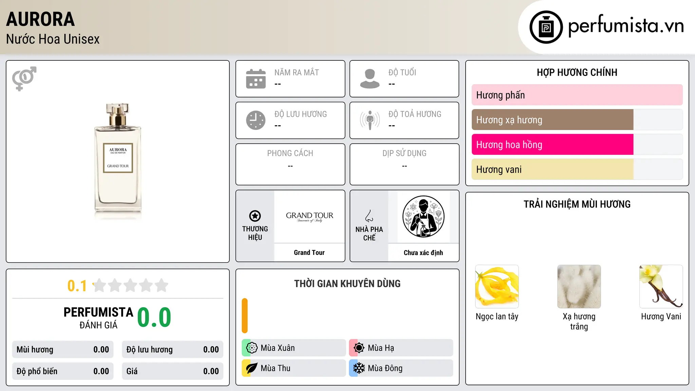The image size is (695, 391).
Task: Click the ĐỘ TUỔI label
Action: point(402,73)
